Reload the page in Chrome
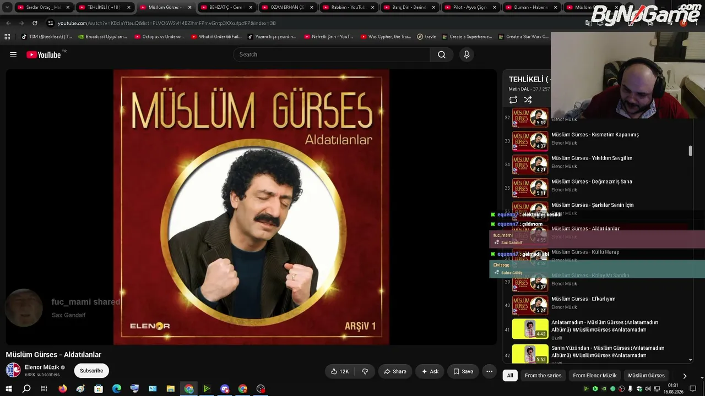 35,23
